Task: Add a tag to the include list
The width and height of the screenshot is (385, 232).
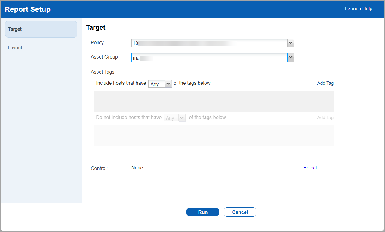Action: [325, 83]
